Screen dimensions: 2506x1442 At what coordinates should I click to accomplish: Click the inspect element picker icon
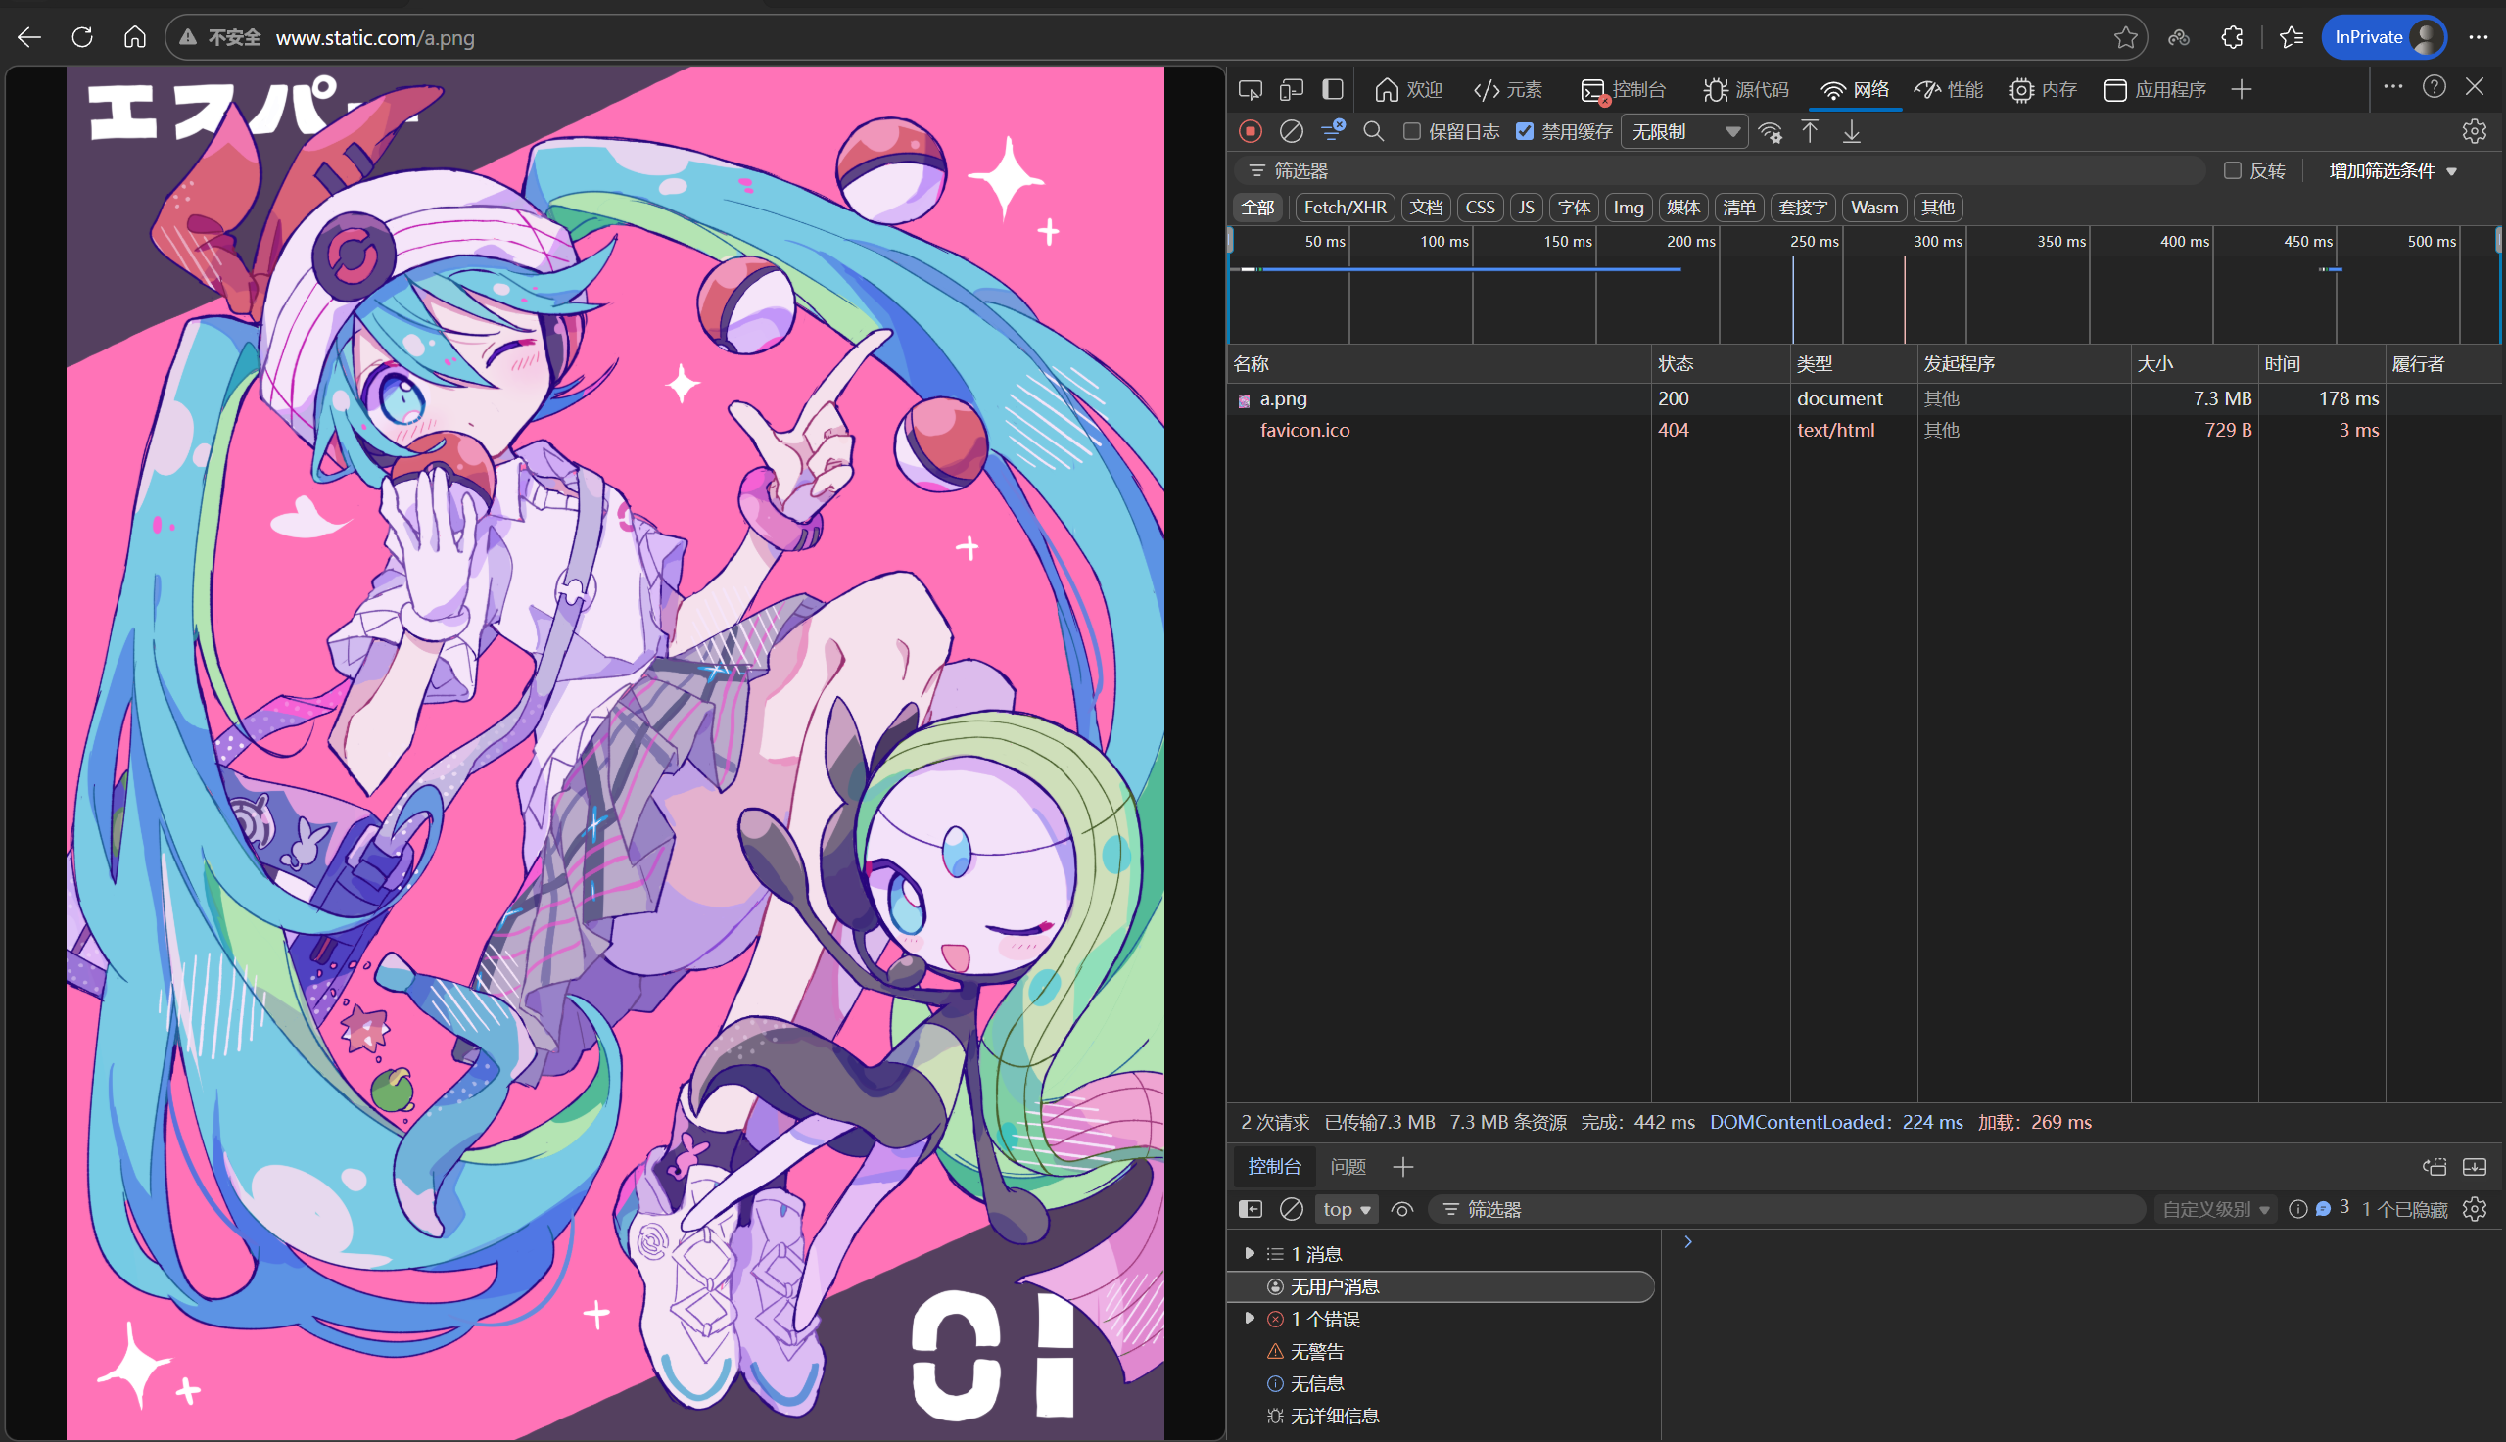point(1250,90)
